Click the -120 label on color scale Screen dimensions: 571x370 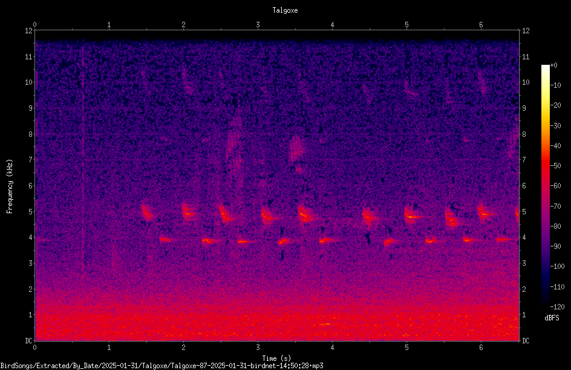coord(557,307)
